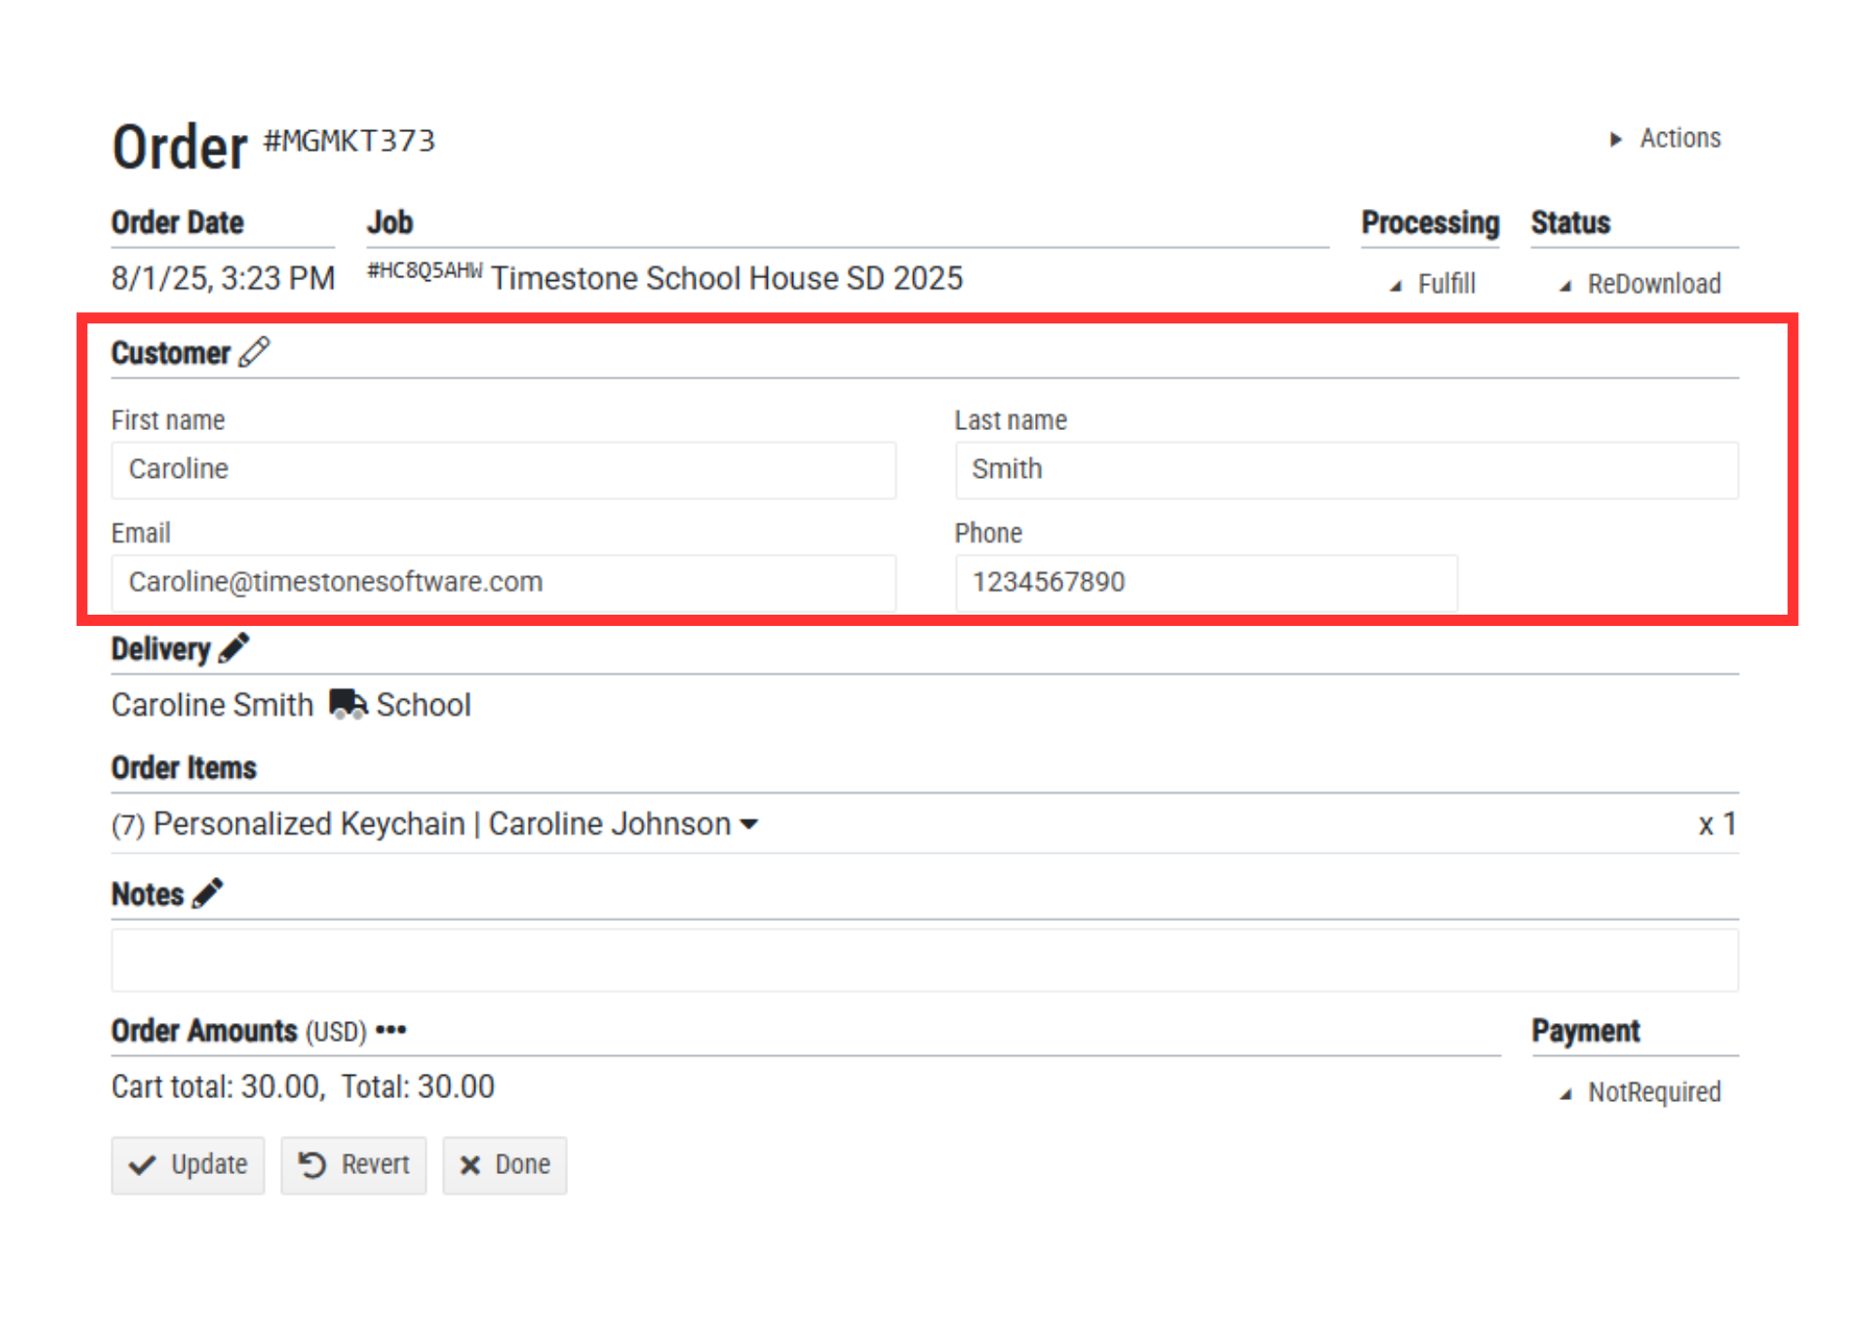Click the job name Timestone School House SD 2025
Screen dimensions: 1875x1339
coord(727,278)
